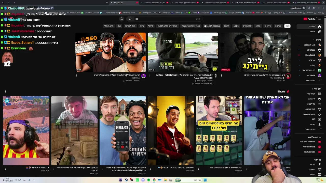Click the YouTube logo
326x183 pixels.
click(x=309, y=19)
